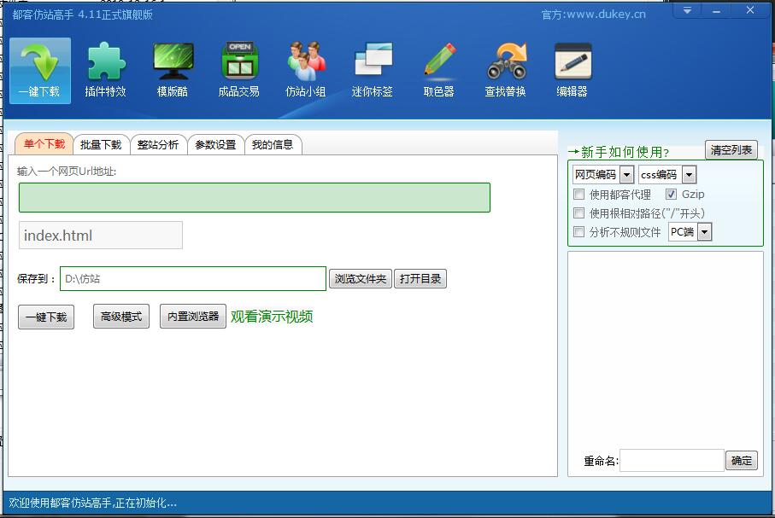775x518 pixels.
Task: Launch the 迷你标签 windows icon
Action: (x=373, y=64)
